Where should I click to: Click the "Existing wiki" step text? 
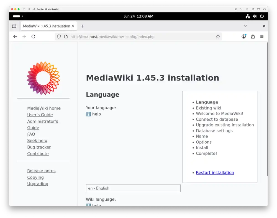tap(208, 108)
